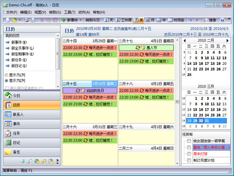Click the blue help question mark icon

[222, 20]
